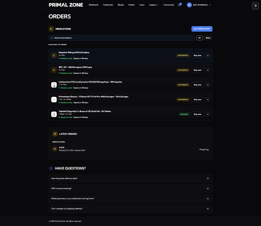Open the notifications bell icon
The width and height of the screenshot is (261, 226).
(179, 5)
